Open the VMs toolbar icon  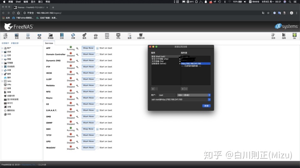pyautogui.click(x=118, y=36)
